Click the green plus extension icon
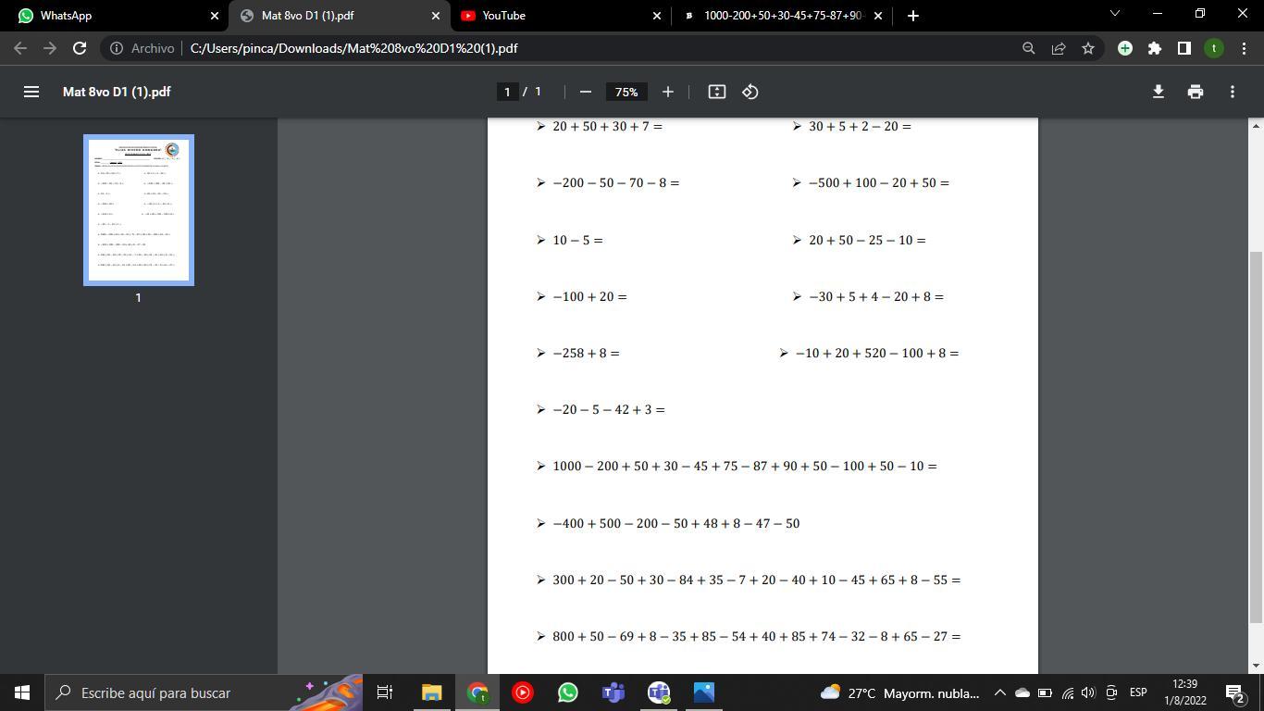1264x711 pixels. [x=1125, y=48]
